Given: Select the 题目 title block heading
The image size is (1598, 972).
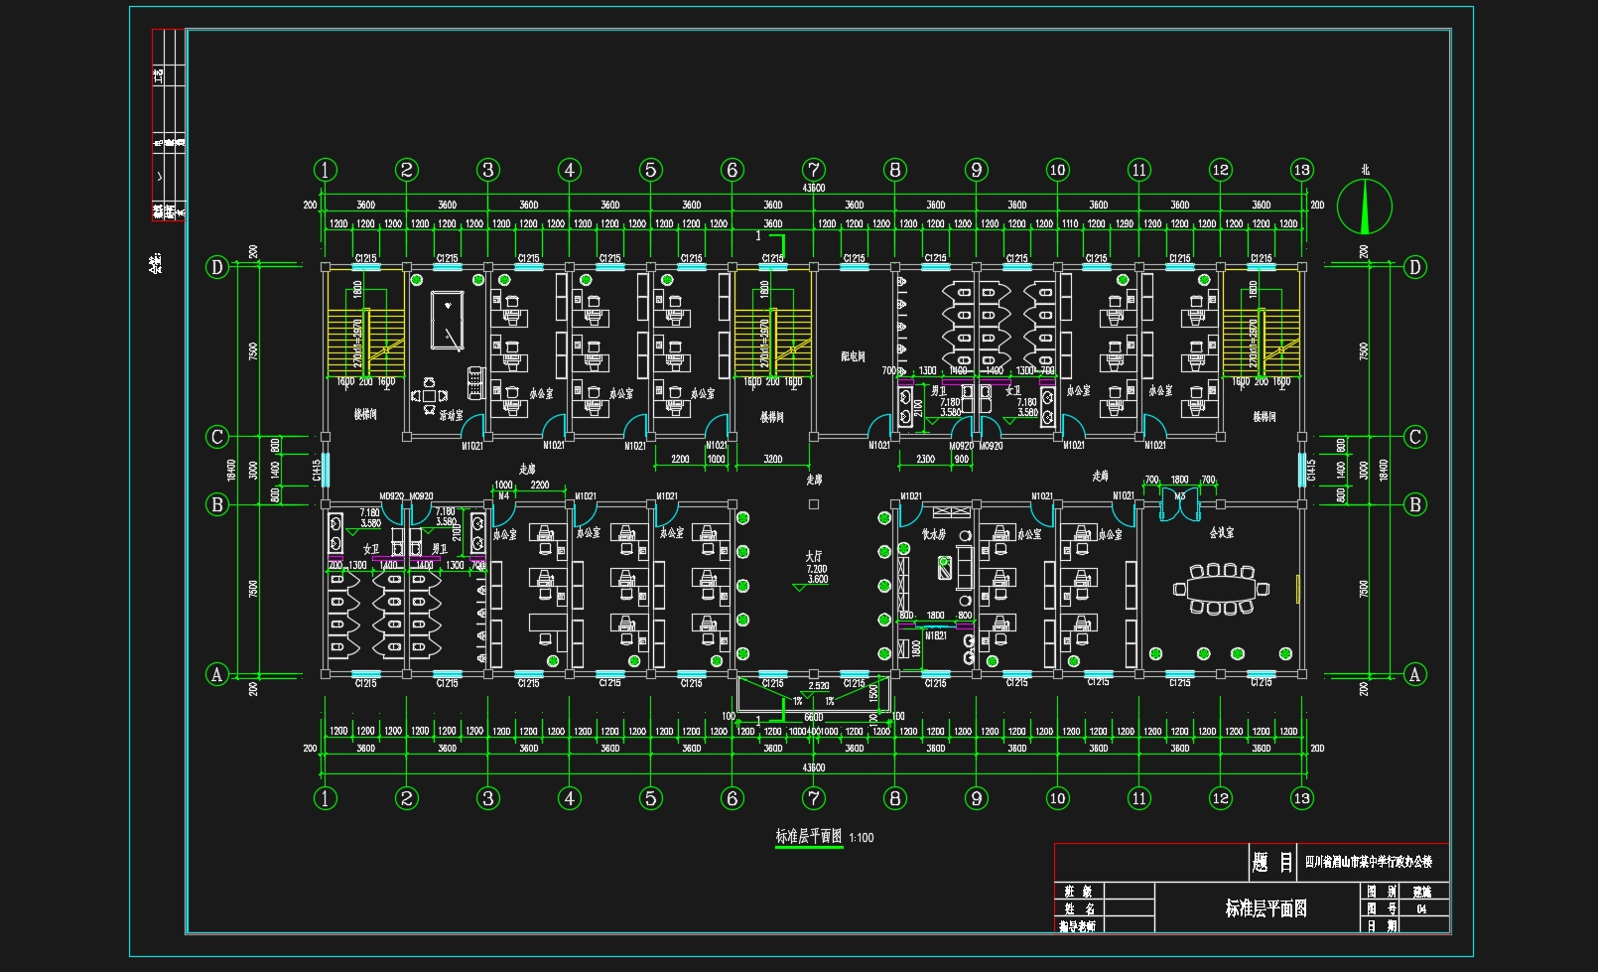Looking at the screenshot, I should tap(1273, 862).
